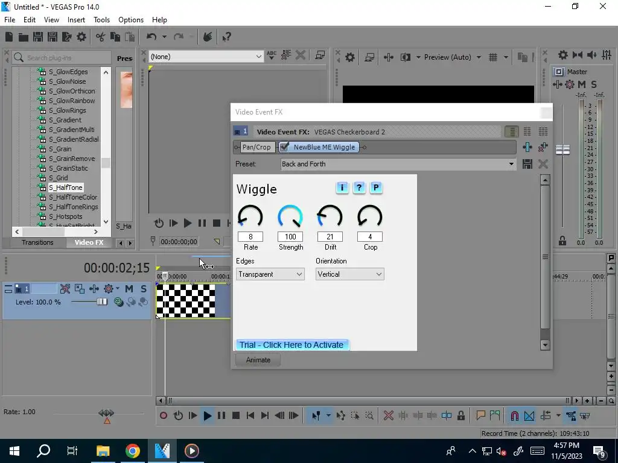This screenshot has width=618, height=463.
Task: Click the Wiggle help '?' button
Action: tap(359, 188)
